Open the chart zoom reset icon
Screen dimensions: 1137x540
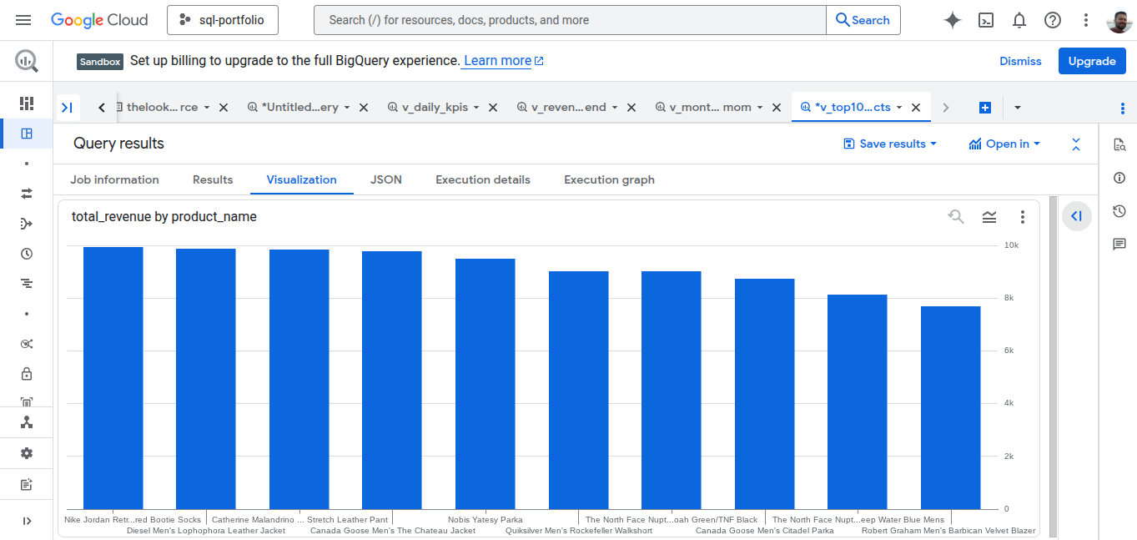(956, 216)
